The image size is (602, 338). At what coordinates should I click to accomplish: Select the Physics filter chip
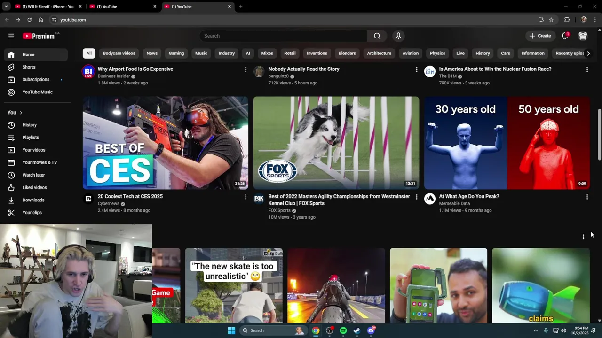coord(437,53)
